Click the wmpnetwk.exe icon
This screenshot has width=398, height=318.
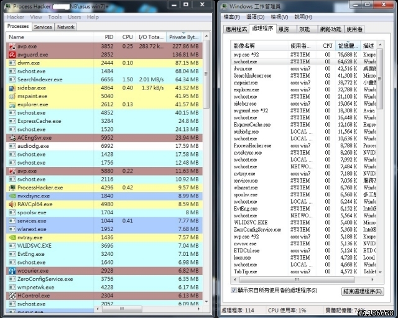click(12, 288)
